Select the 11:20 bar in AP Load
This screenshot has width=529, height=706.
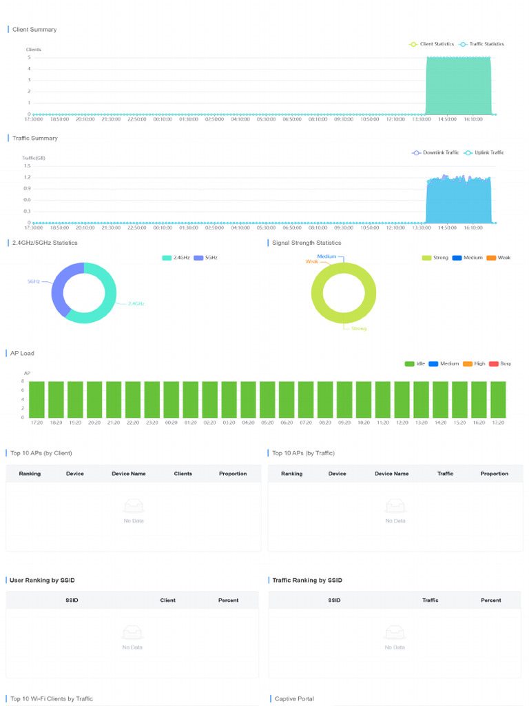click(x=383, y=399)
